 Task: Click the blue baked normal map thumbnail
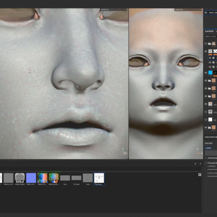[31, 178]
